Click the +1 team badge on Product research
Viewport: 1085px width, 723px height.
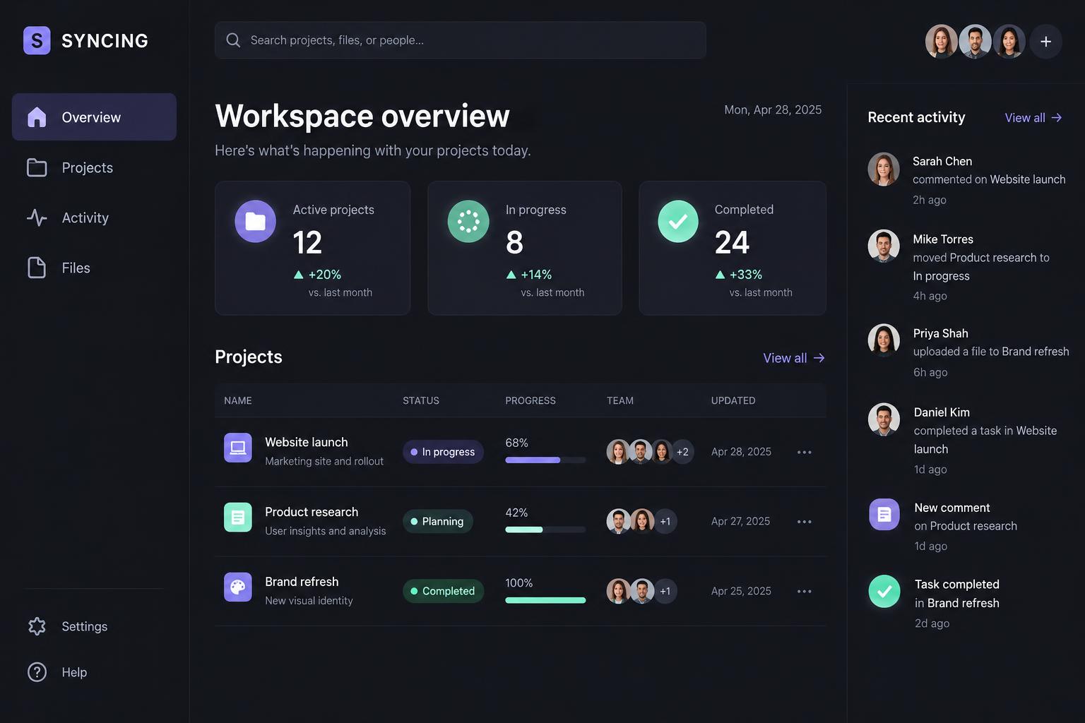[665, 521]
